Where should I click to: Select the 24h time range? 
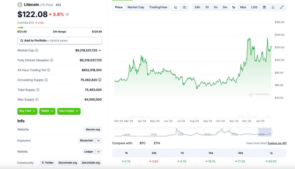(x=197, y=7)
